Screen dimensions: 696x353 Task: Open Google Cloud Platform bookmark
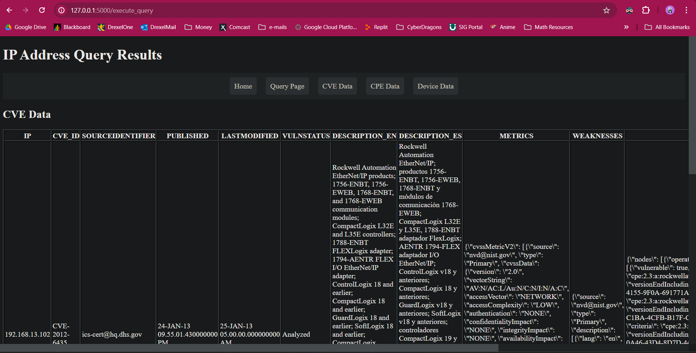tap(326, 27)
